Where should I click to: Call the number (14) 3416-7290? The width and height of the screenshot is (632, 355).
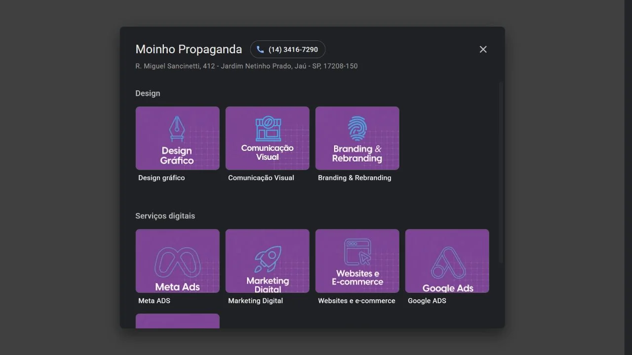(x=288, y=49)
